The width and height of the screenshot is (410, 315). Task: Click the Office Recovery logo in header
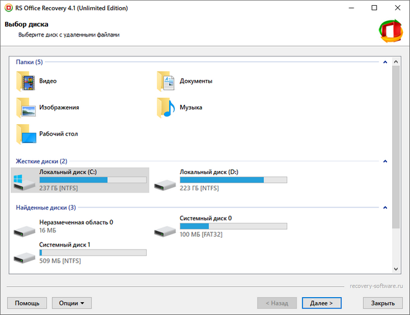click(x=391, y=31)
